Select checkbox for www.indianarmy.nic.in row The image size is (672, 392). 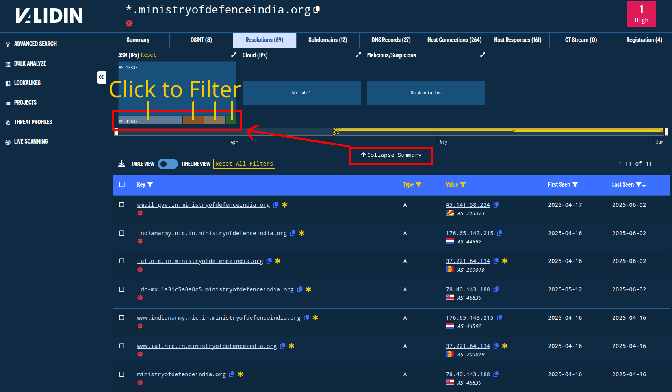pos(122,318)
